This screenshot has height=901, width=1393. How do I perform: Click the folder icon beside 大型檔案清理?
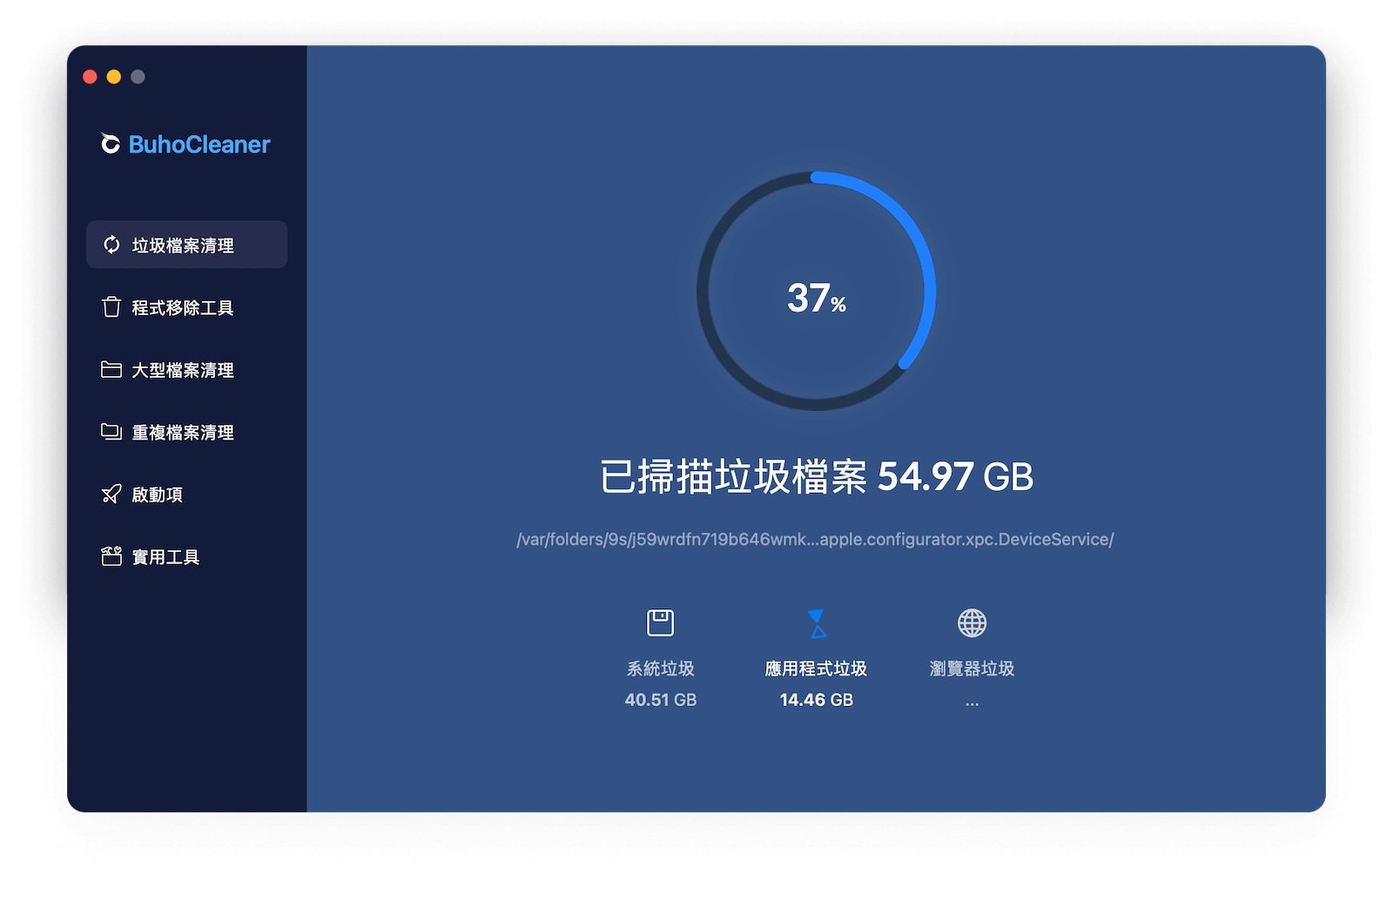[111, 370]
